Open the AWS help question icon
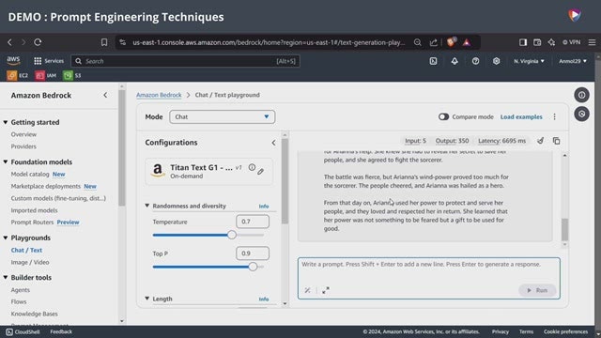This screenshot has width=601, height=338. [x=475, y=61]
